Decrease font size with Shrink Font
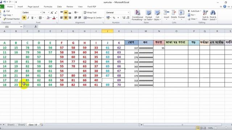Screen dimensions: 232x130 pos(56,13)
